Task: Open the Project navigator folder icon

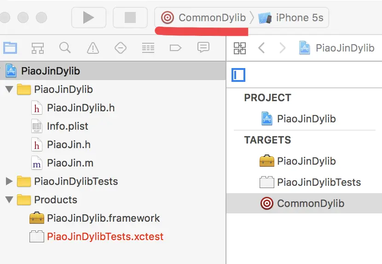Action: 10,48
